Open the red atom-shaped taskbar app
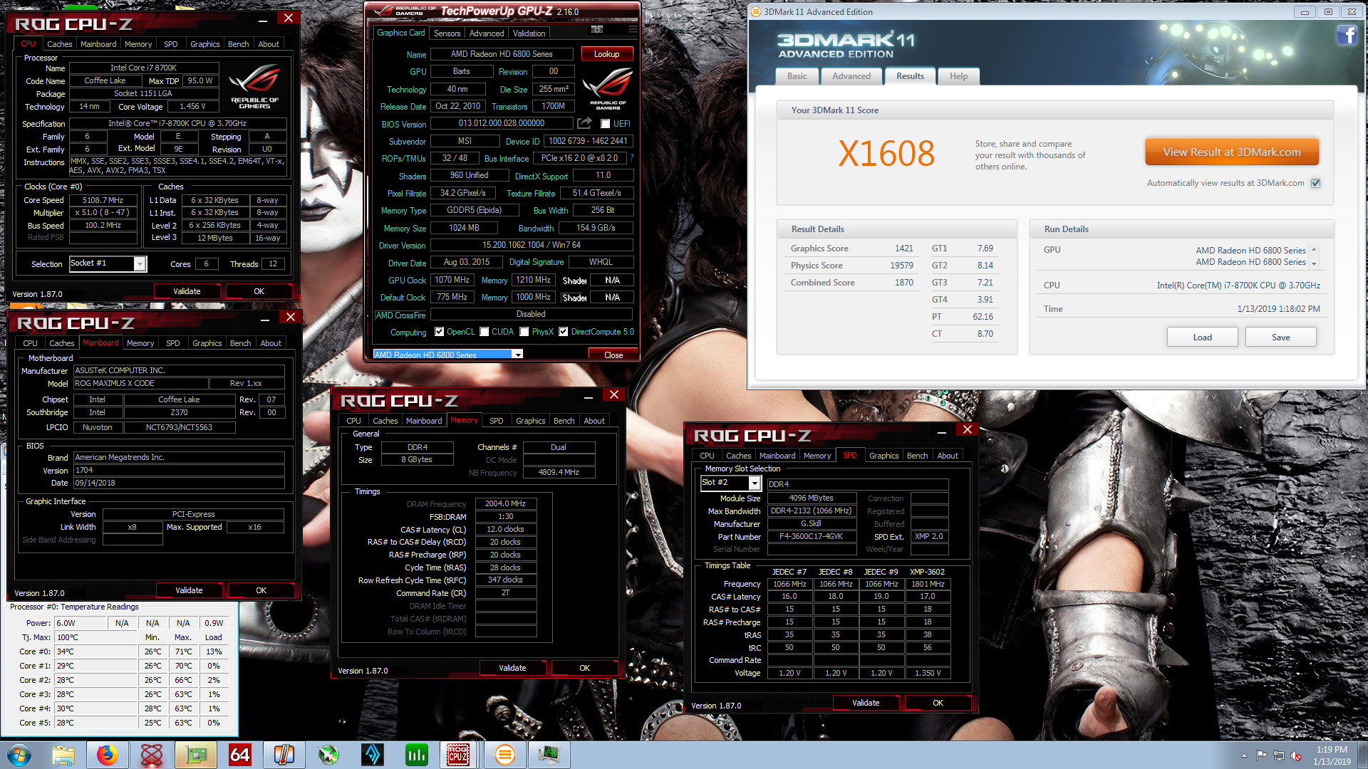 [x=151, y=755]
